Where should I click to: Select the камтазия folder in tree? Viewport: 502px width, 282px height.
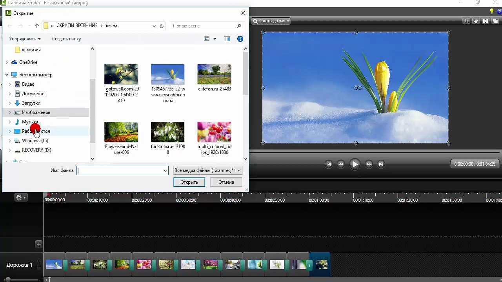31,50
